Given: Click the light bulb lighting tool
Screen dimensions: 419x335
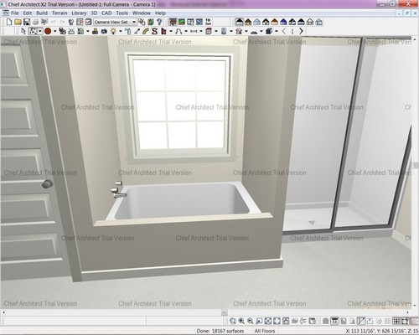Looking at the screenshot, I should point(113,31).
